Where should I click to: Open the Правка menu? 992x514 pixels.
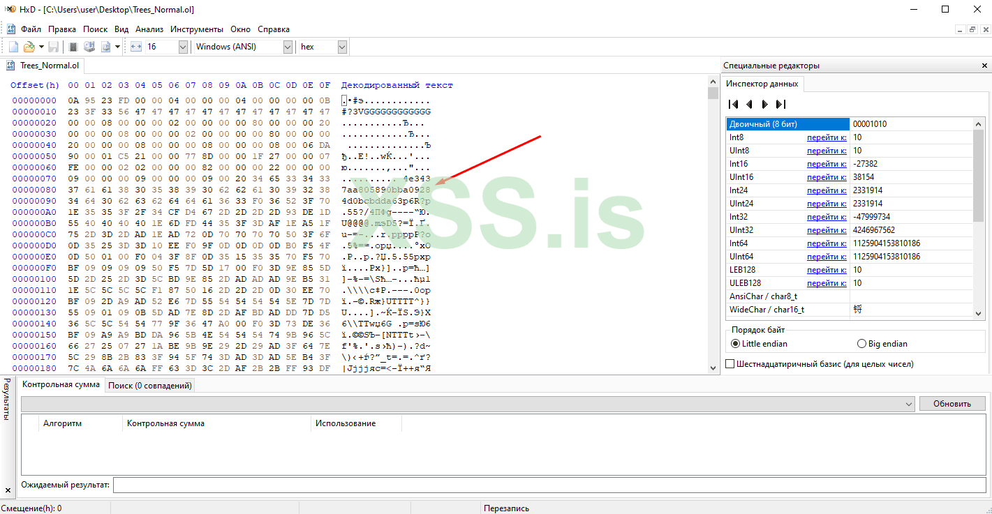point(62,29)
